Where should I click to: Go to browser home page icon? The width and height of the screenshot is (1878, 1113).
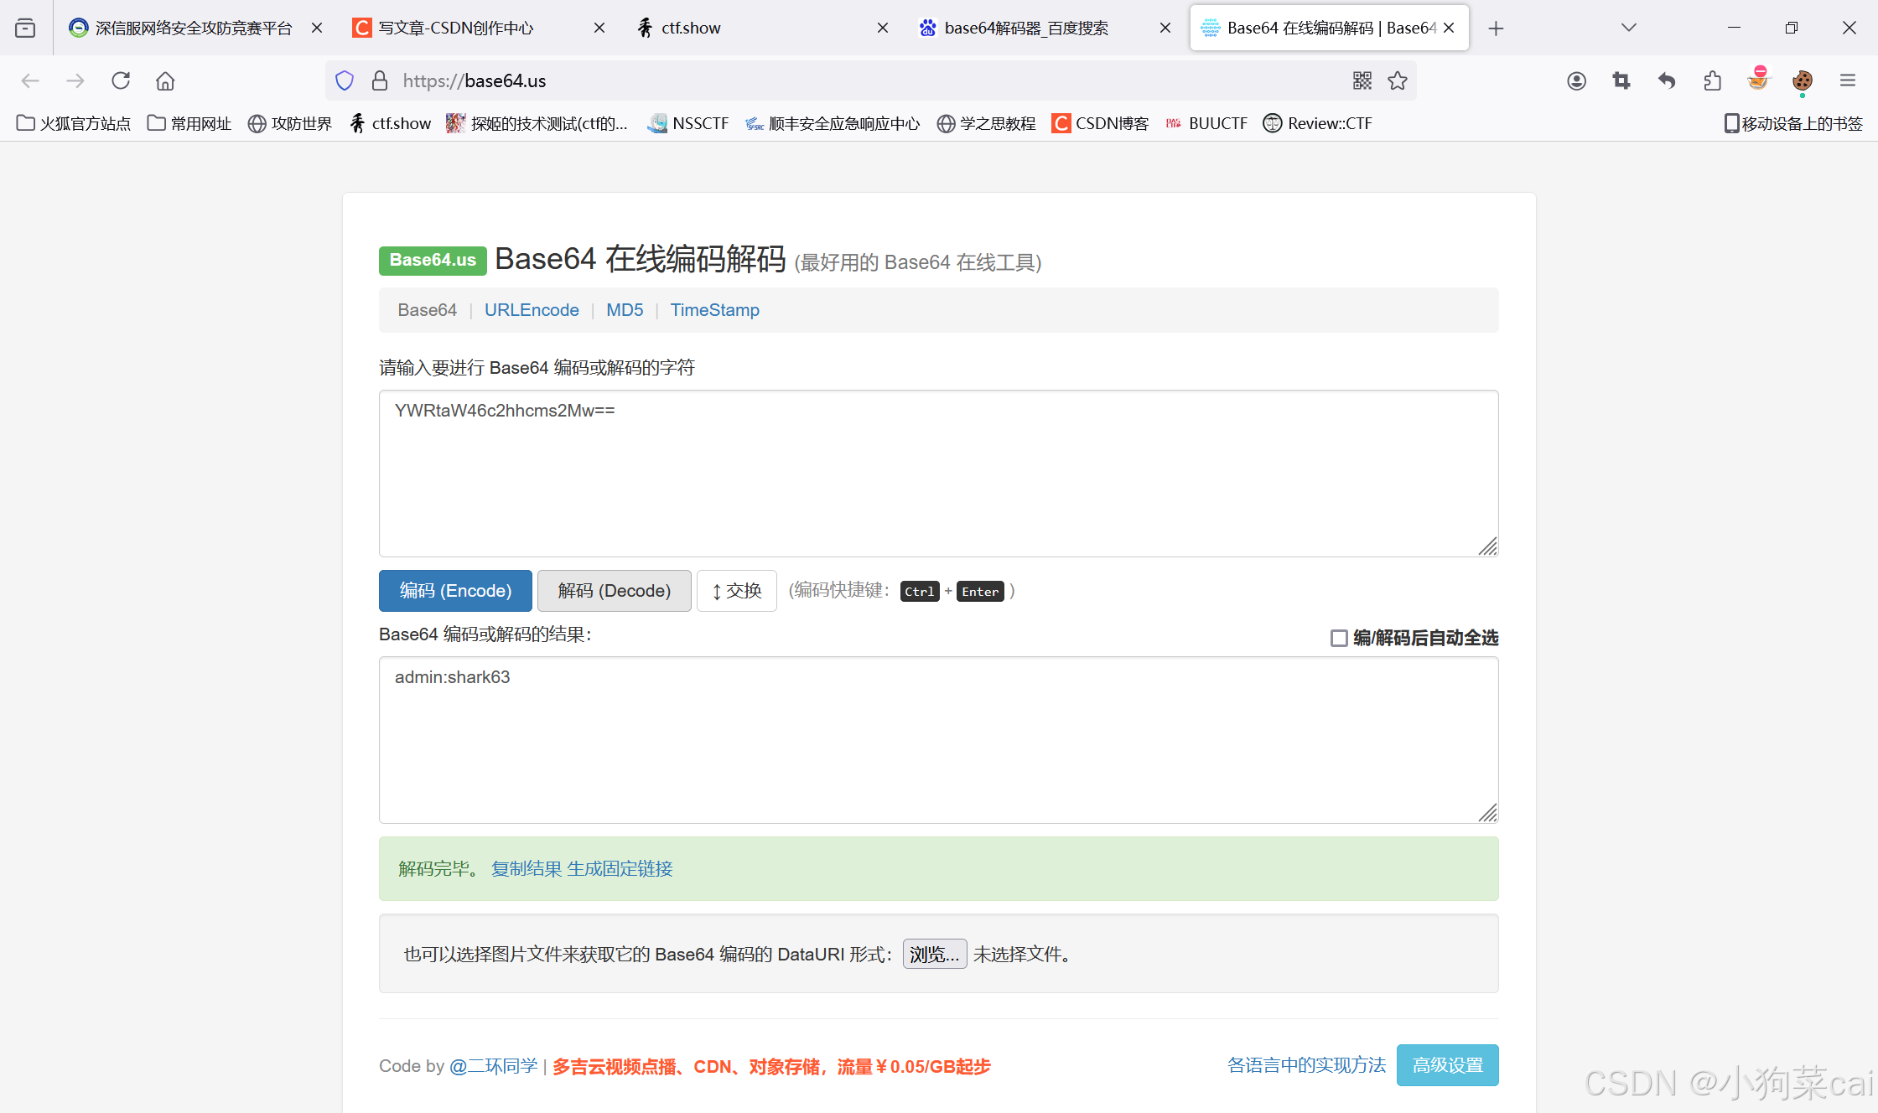coord(165,80)
